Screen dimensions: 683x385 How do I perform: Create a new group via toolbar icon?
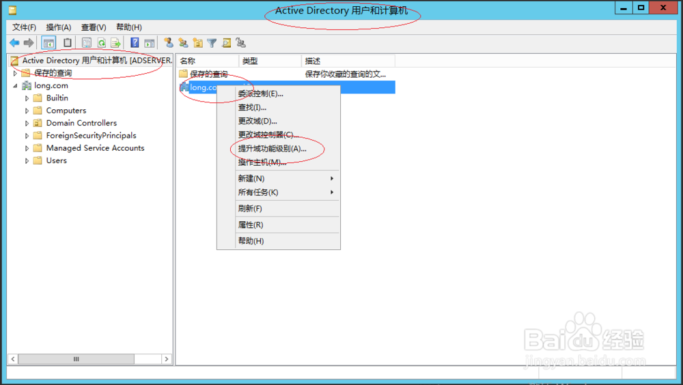click(x=183, y=43)
